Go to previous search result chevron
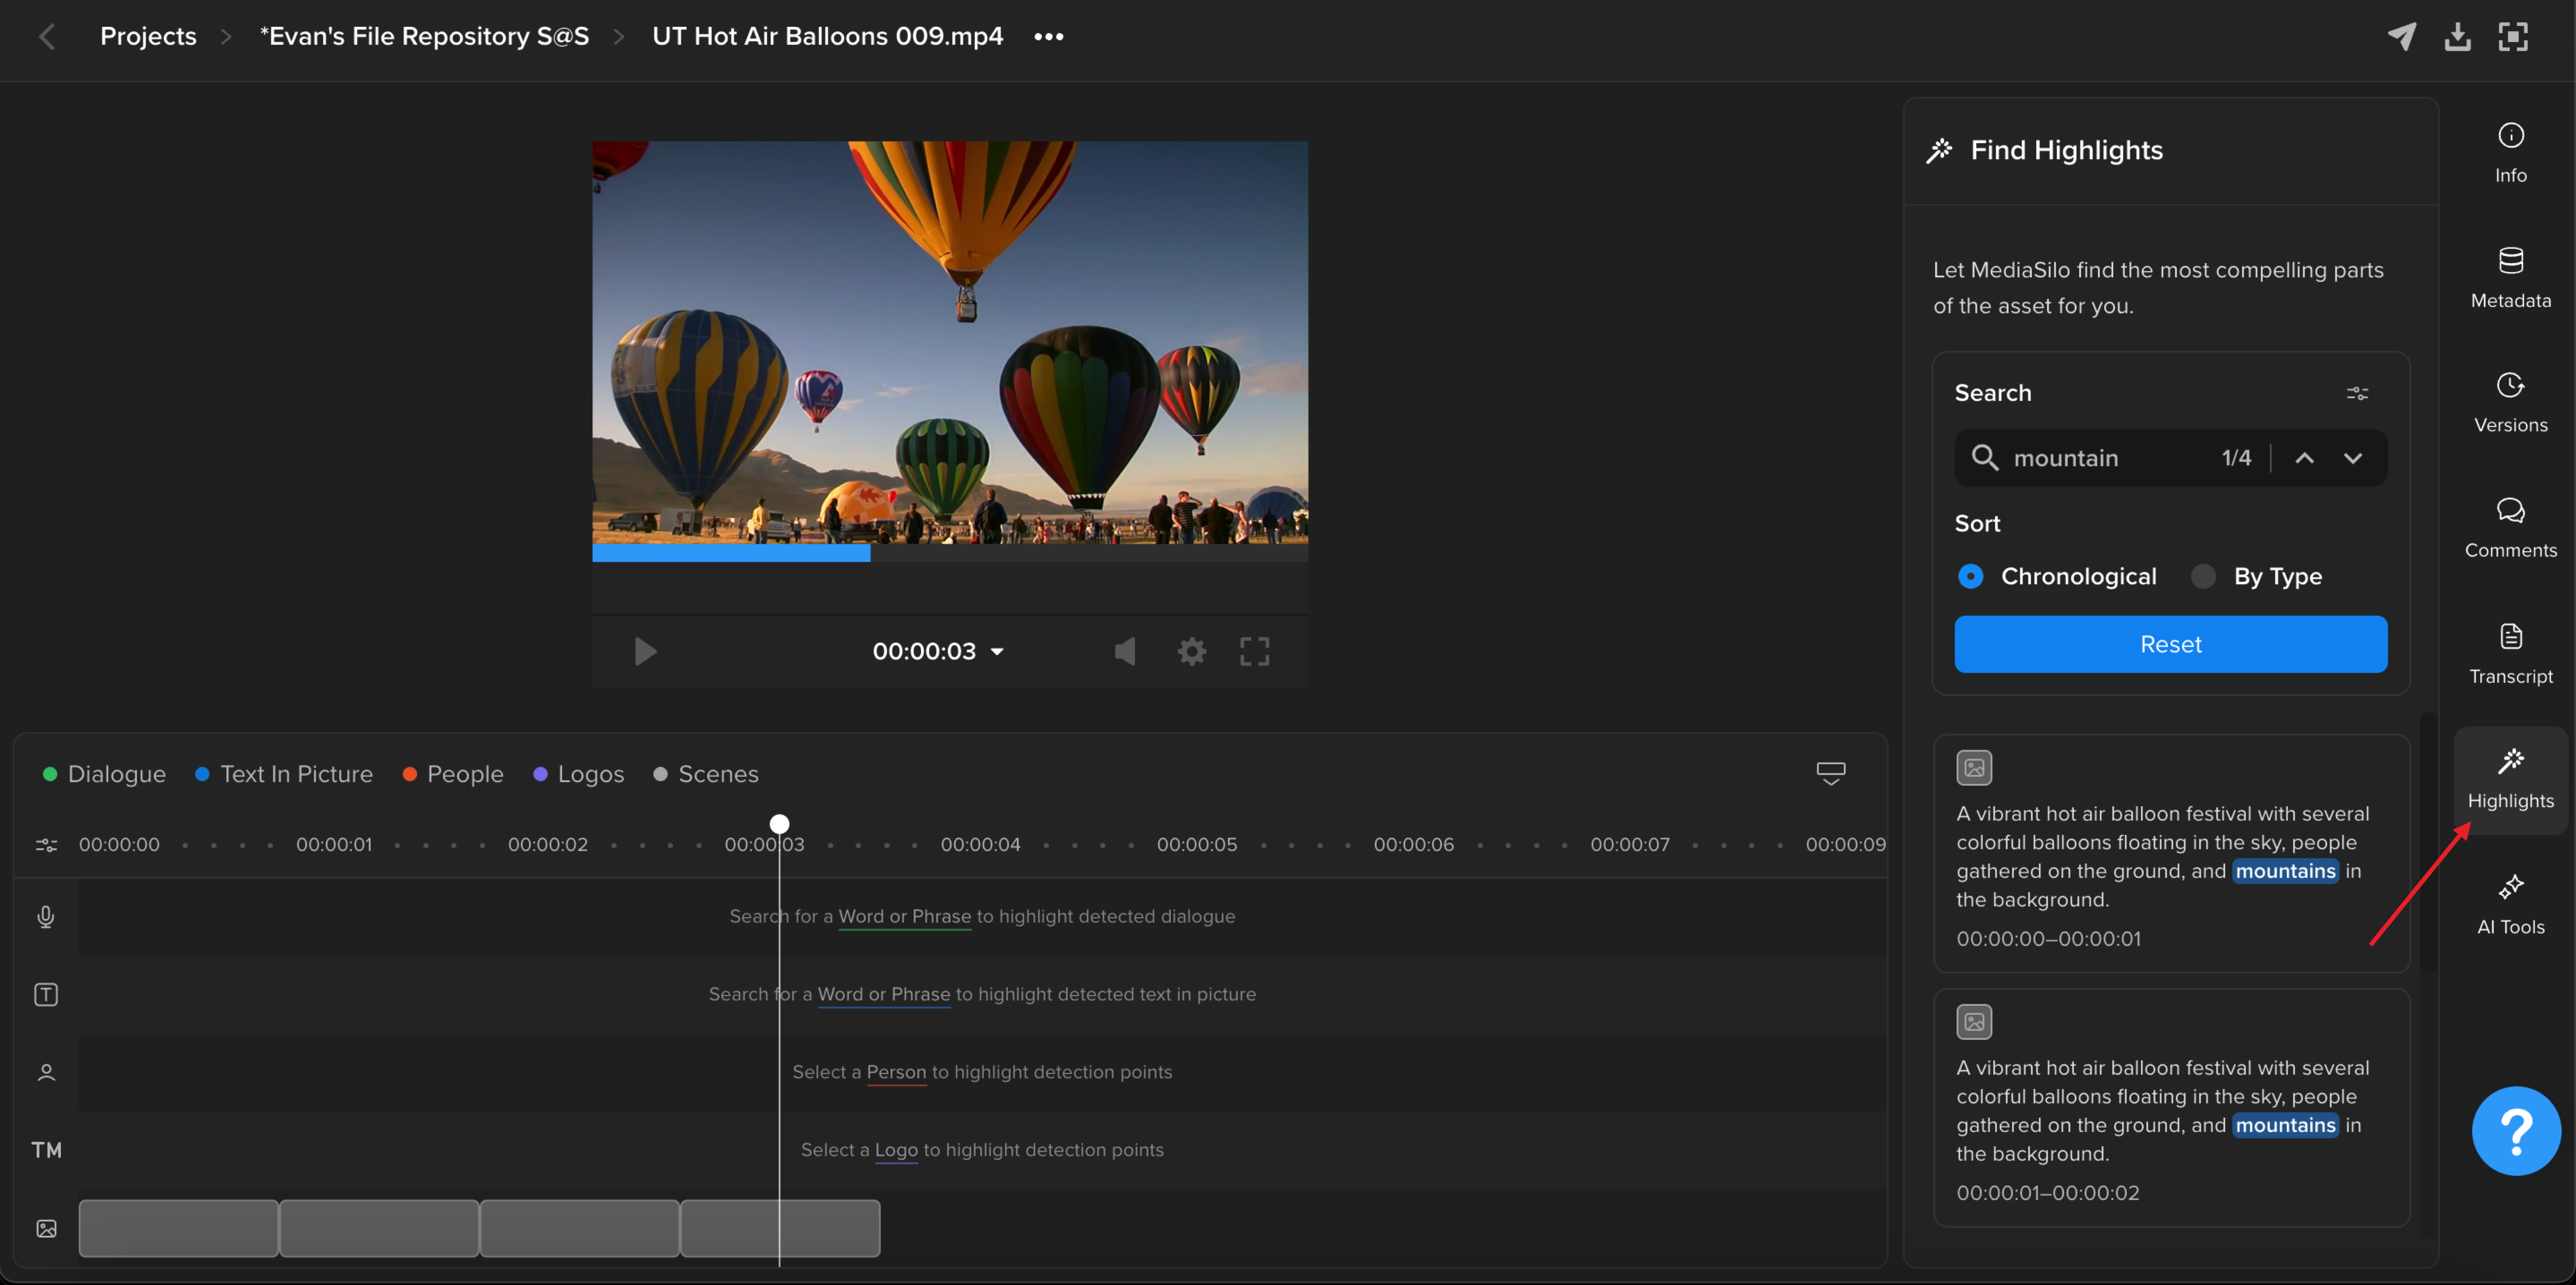The width and height of the screenshot is (2576, 1285). click(2304, 458)
